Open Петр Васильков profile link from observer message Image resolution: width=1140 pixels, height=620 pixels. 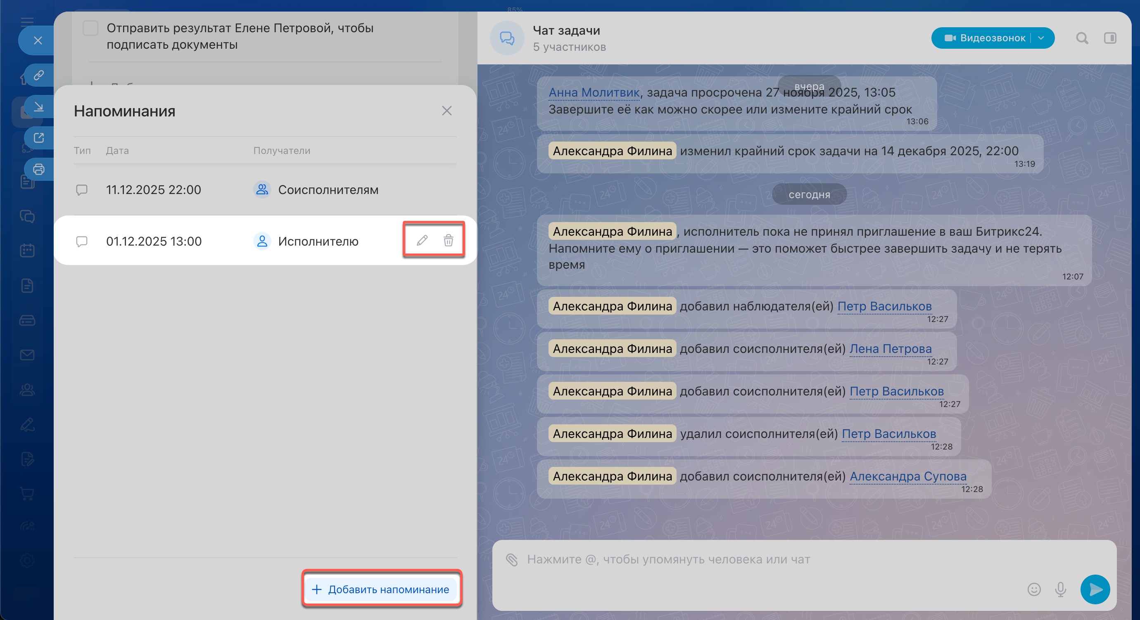[x=884, y=306]
